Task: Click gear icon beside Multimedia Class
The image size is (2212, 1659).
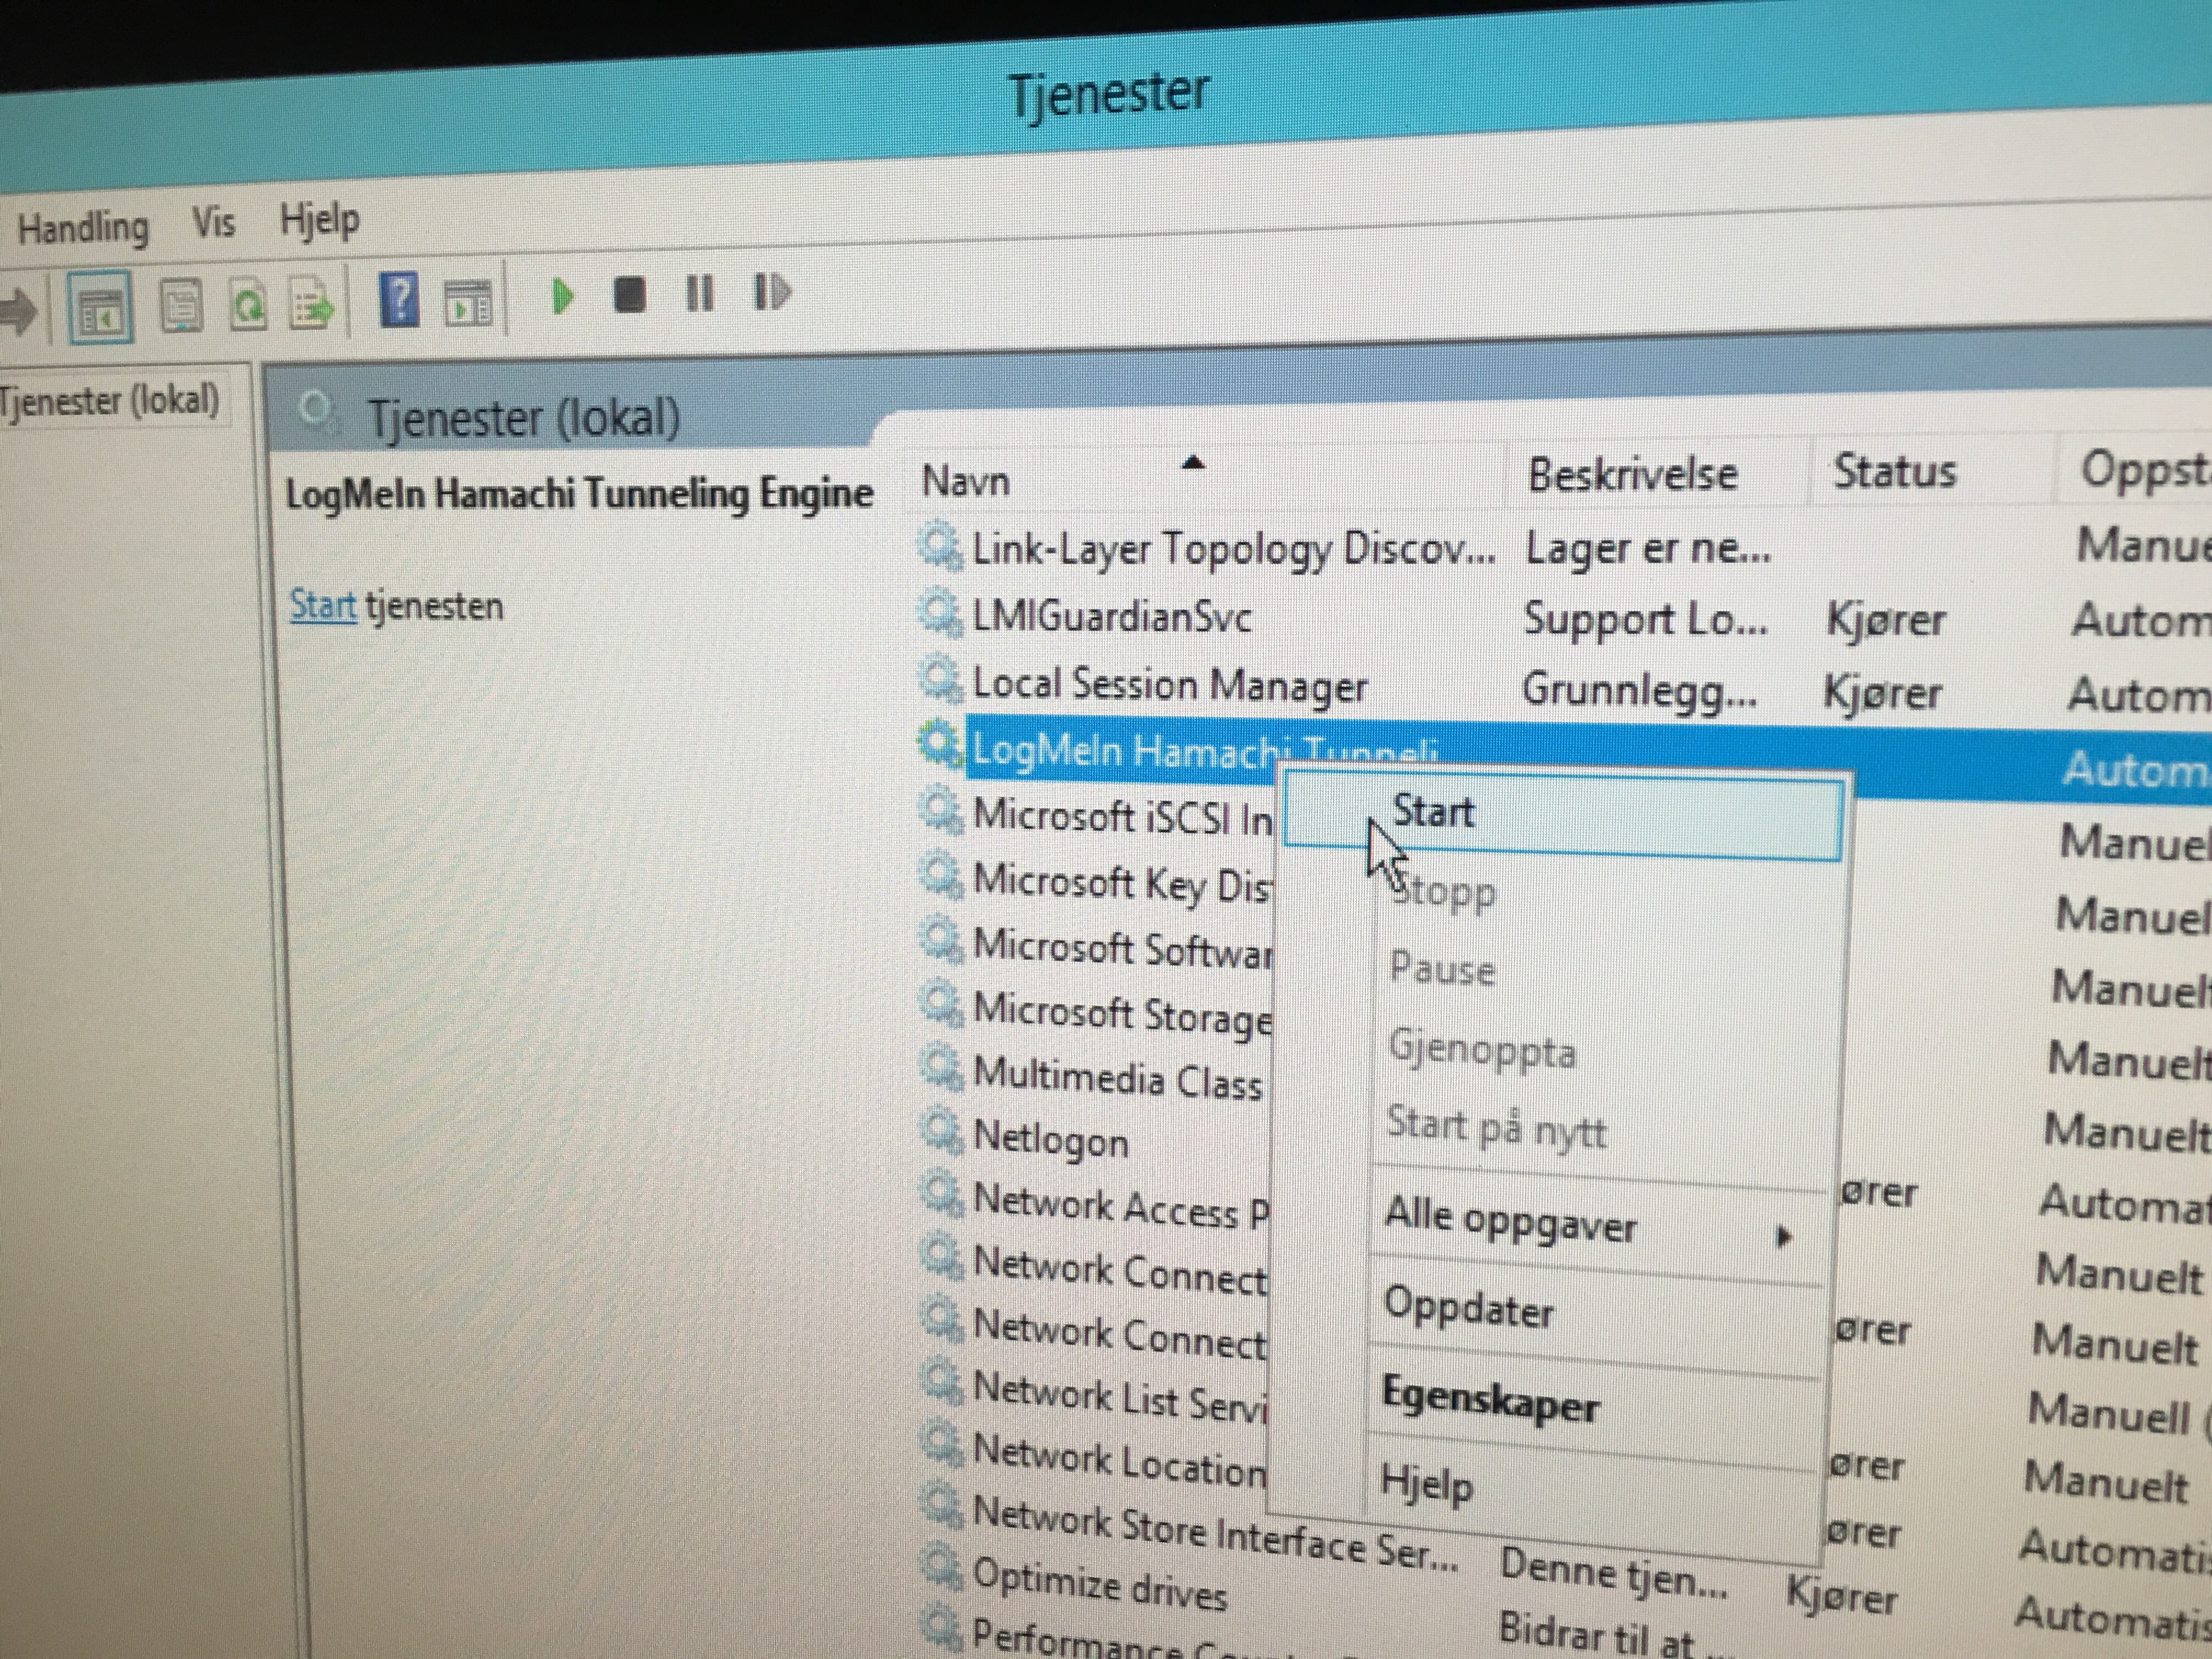Action: [x=942, y=1069]
